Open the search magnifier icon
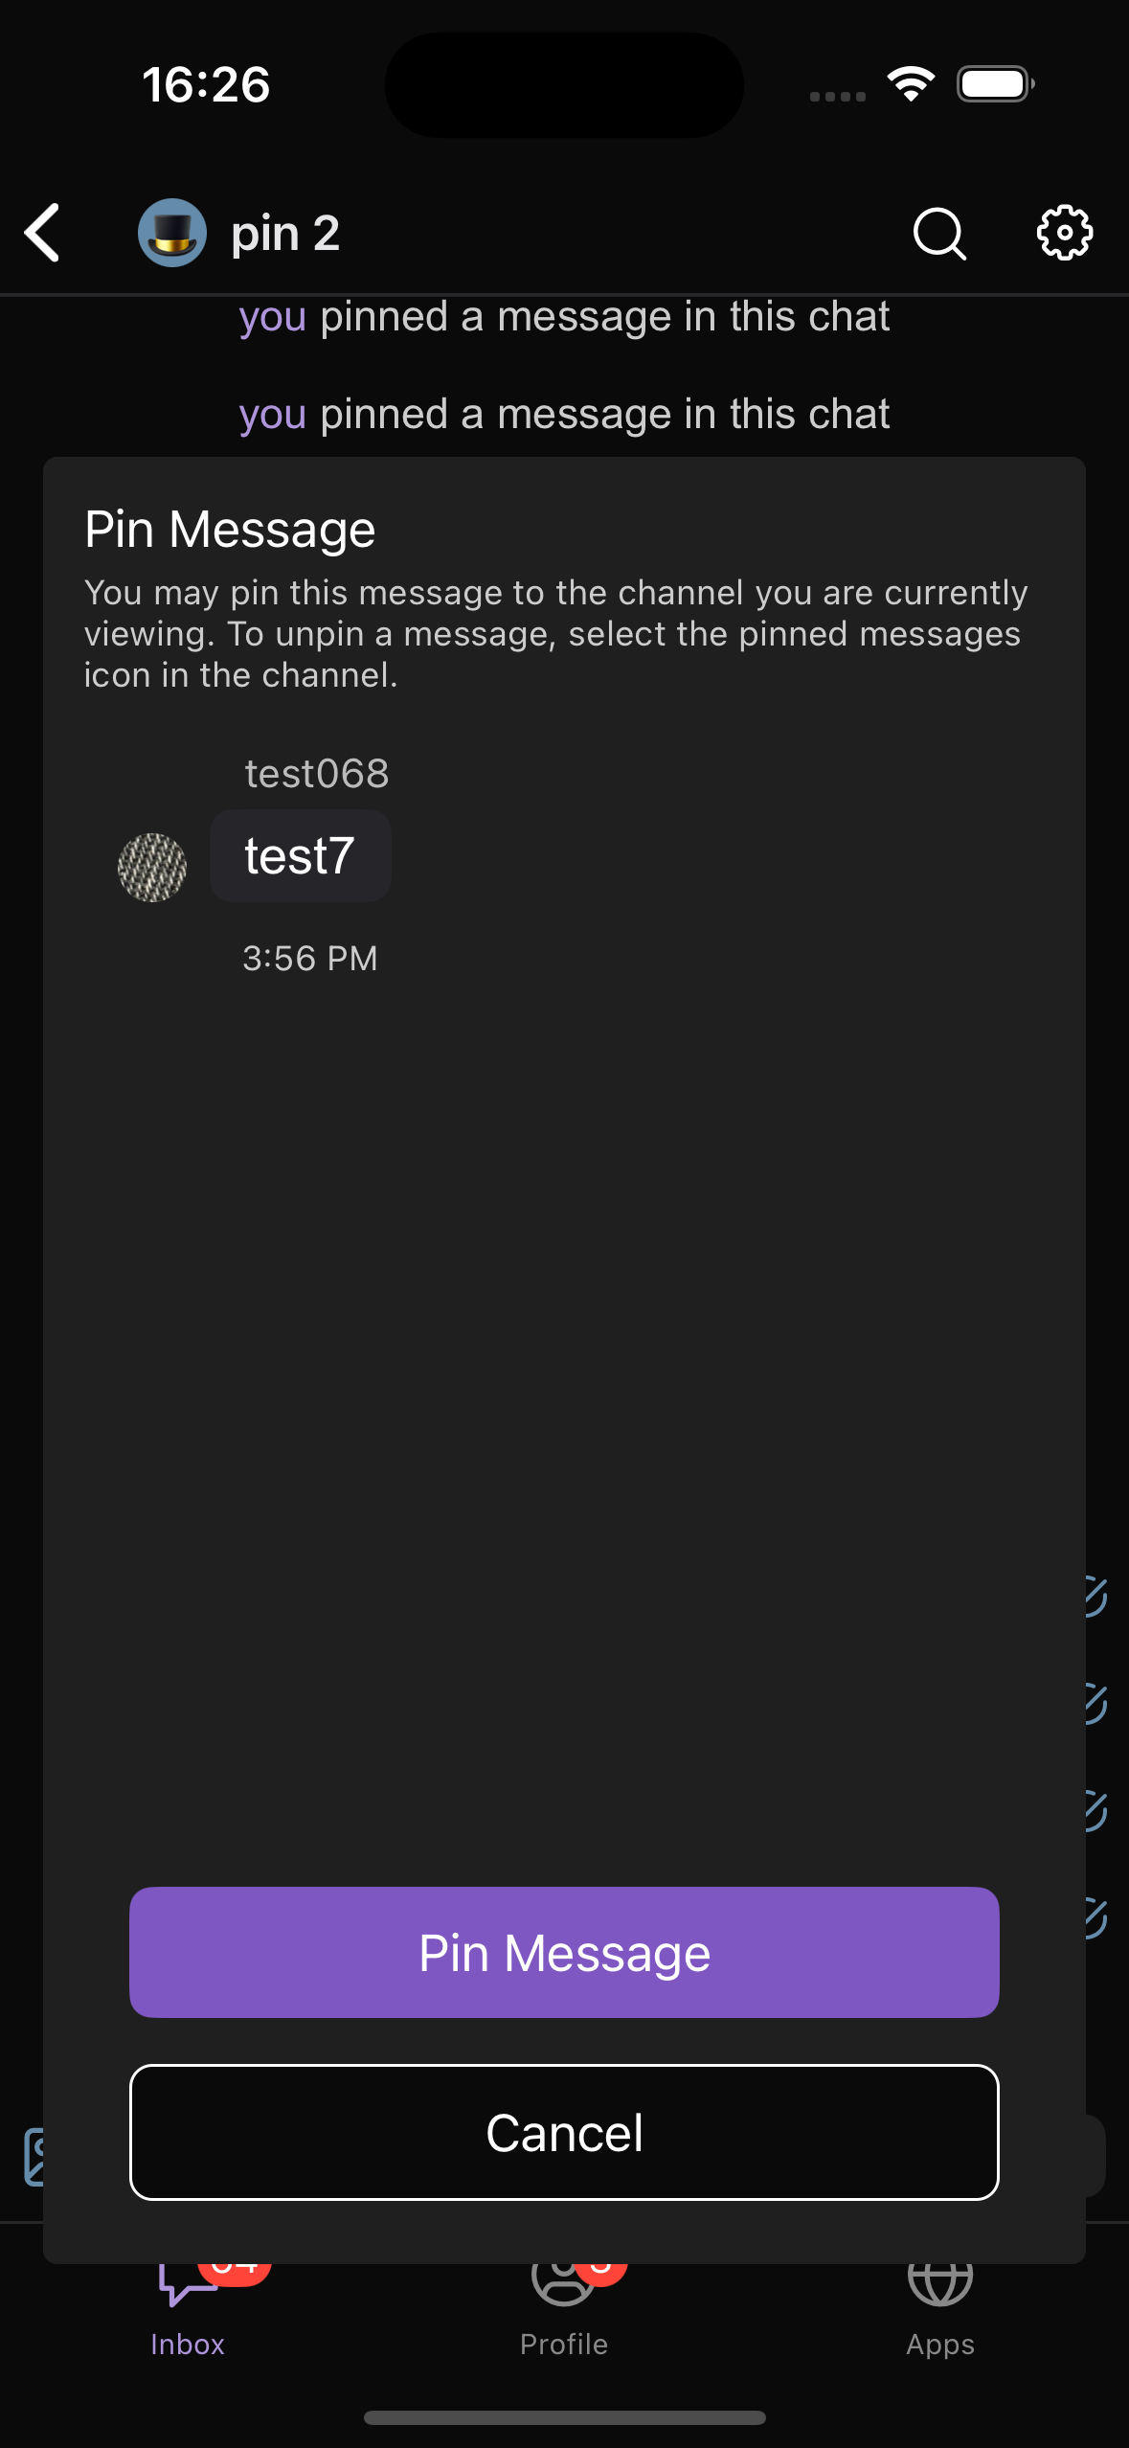The height and width of the screenshot is (2448, 1129). click(x=939, y=233)
